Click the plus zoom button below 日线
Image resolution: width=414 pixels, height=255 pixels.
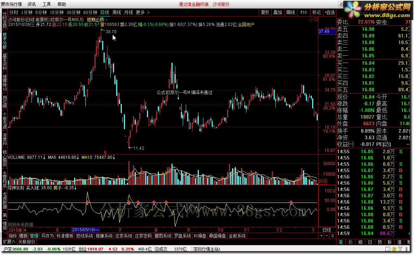(321, 236)
